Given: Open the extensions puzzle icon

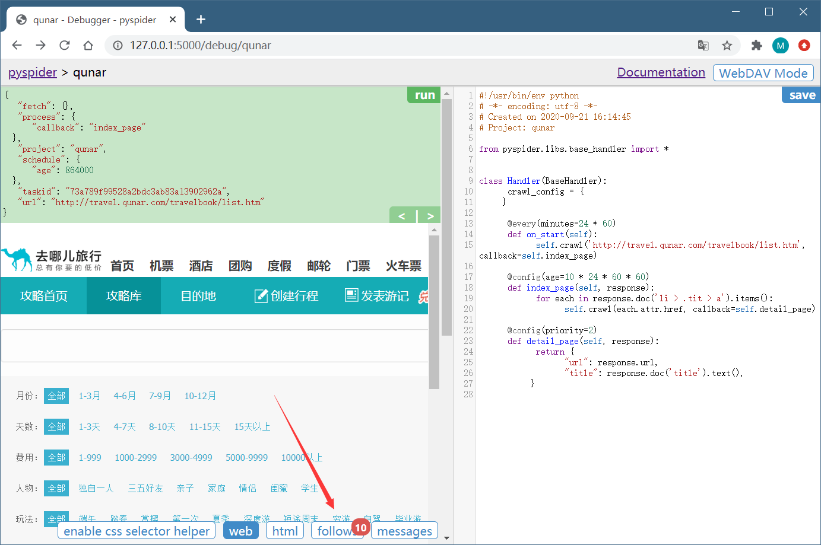Looking at the screenshot, I should tap(756, 46).
